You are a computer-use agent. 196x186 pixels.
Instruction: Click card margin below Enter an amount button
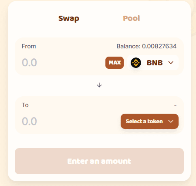(x=99, y=178)
